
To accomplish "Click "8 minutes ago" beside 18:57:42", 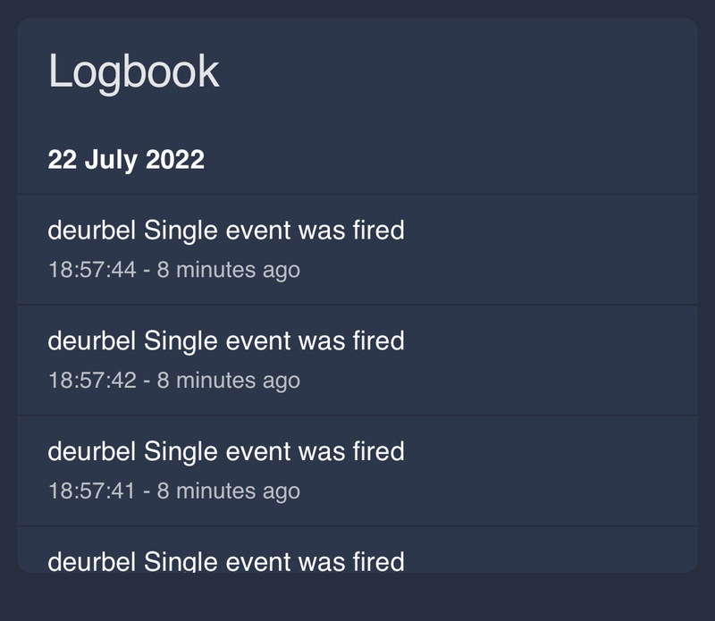I will [229, 381].
